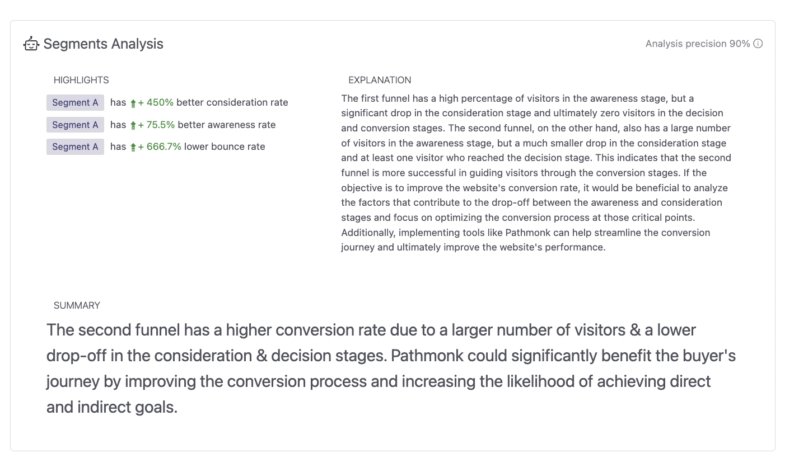Viewport: 794px width, 463px height.
Task: Click the Analysis precision 90% label
Action: pos(697,44)
